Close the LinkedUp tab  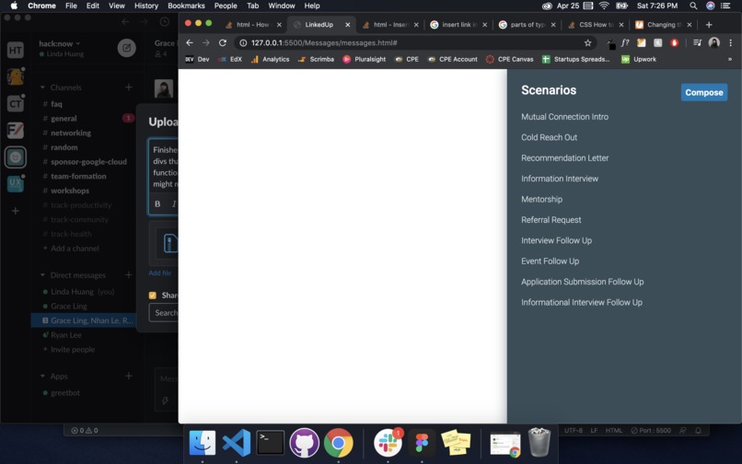[347, 25]
